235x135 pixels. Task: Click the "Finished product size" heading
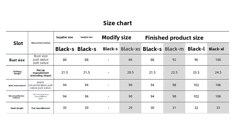(174, 38)
